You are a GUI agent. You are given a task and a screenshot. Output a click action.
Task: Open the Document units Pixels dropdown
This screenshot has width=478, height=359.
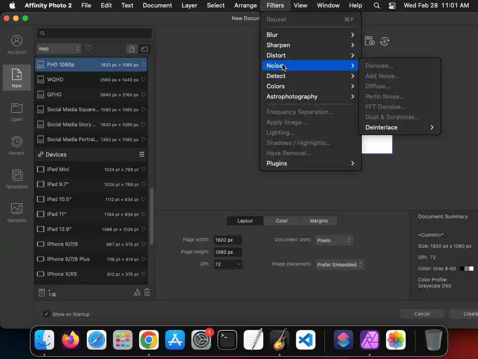[x=334, y=240]
